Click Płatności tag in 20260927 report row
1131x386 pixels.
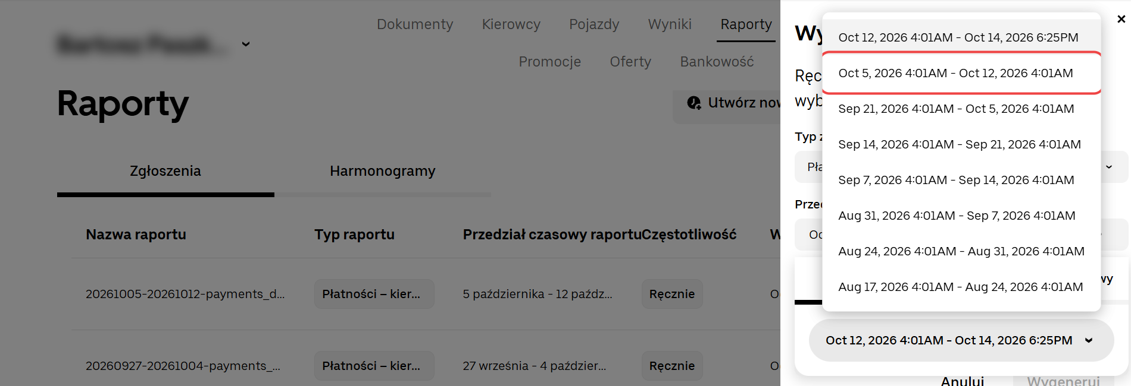374,366
